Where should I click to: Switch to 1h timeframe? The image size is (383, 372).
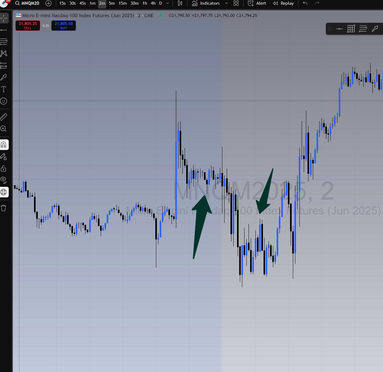(145, 3)
